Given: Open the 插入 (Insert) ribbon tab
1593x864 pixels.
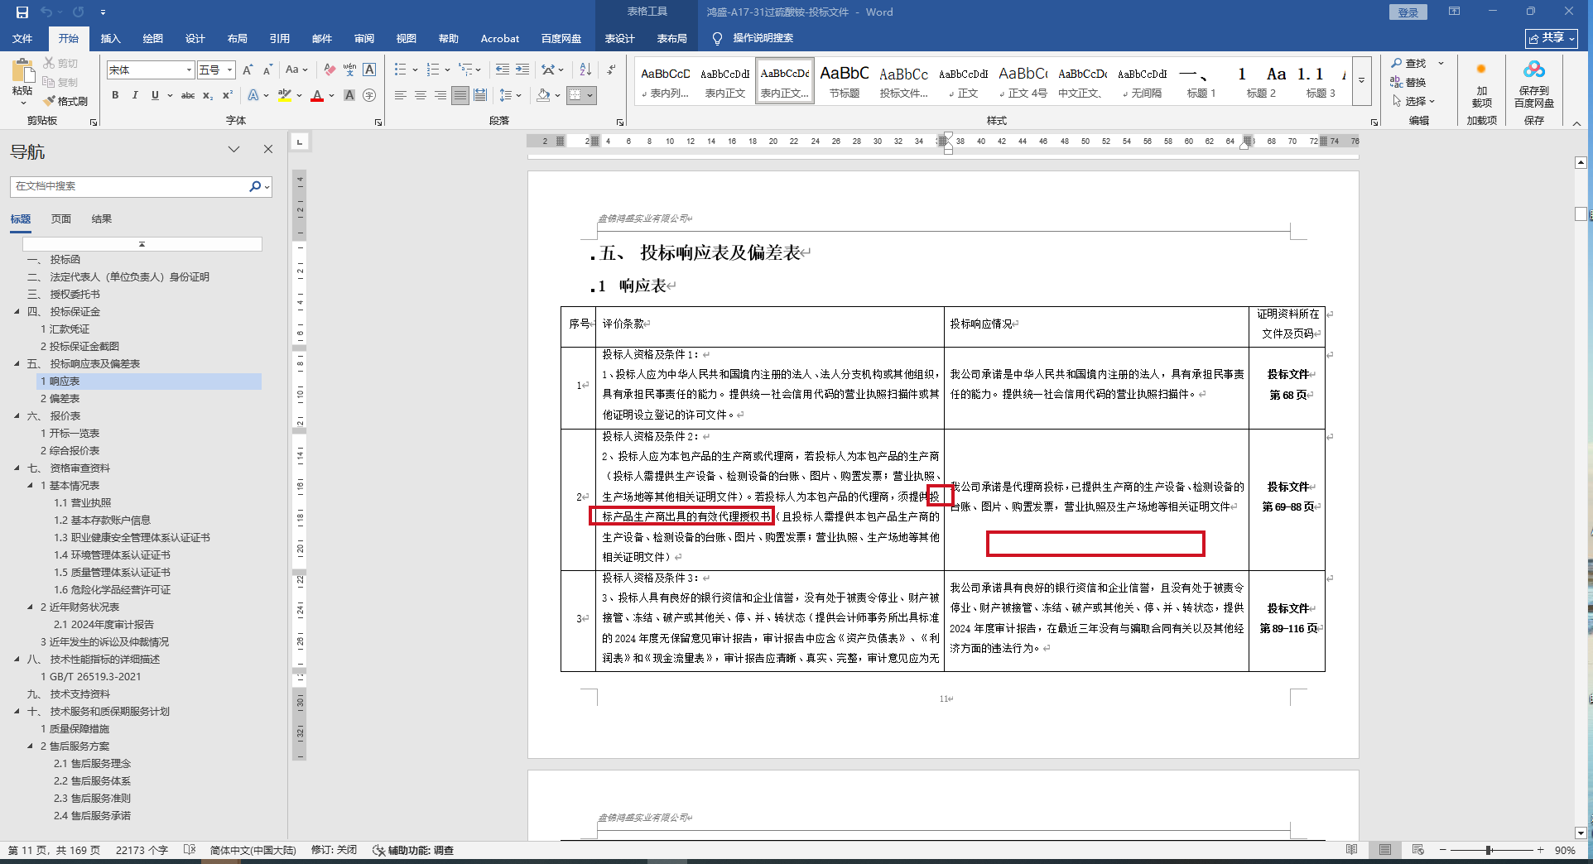Looking at the screenshot, I should [110, 38].
